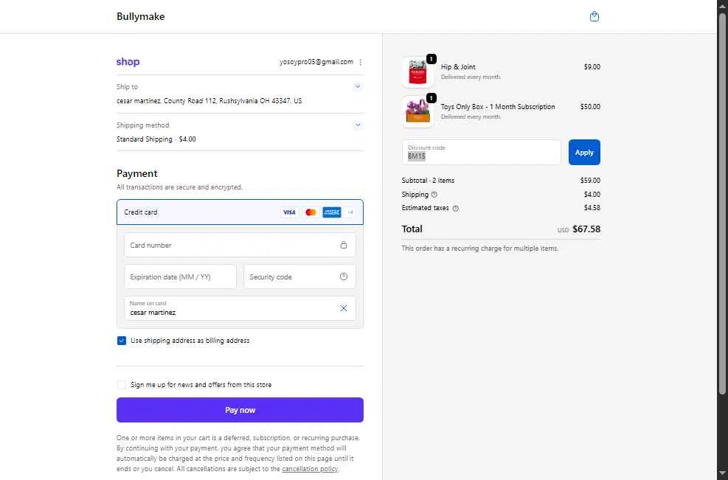
Task: Click the card number lock icon
Action: (x=344, y=245)
